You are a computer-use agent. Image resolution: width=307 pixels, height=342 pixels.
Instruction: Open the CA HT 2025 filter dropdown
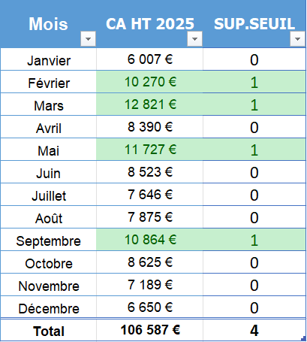tap(194, 39)
